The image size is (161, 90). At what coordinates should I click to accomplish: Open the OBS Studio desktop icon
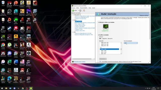tap(10, 12)
